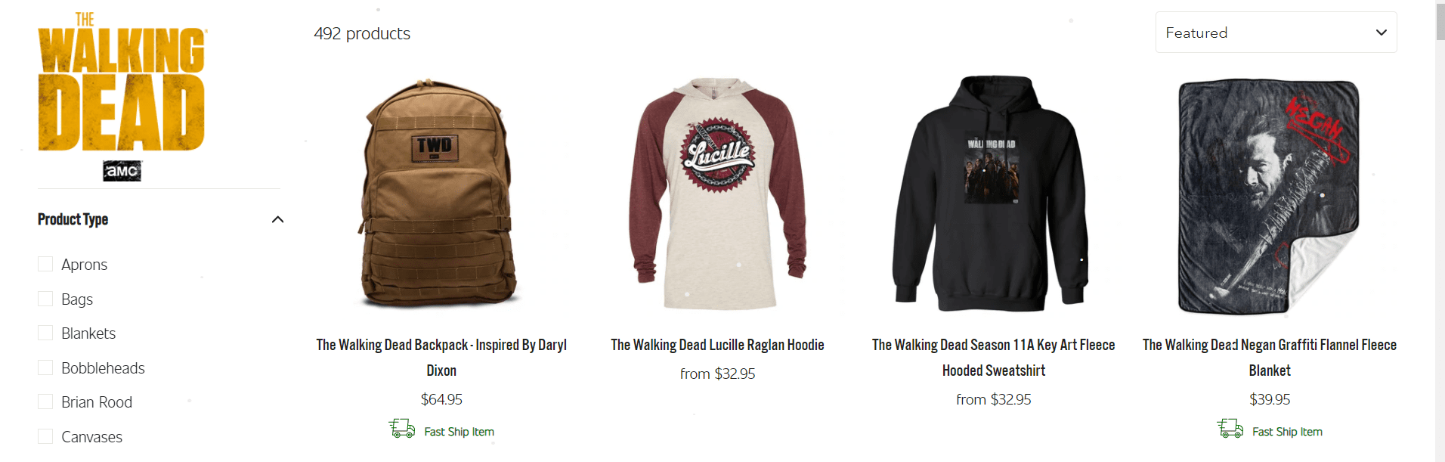
Task: Open the black Season 11A hoodie image
Action: pos(993,194)
